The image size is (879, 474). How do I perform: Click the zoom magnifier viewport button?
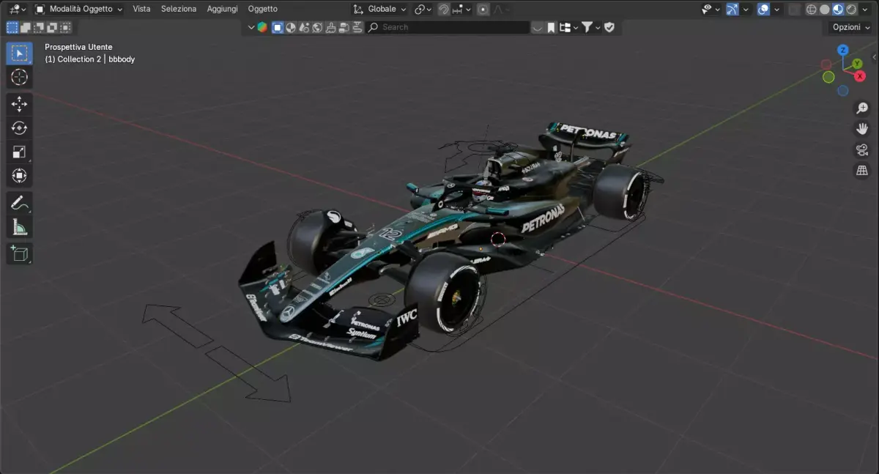coord(862,108)
